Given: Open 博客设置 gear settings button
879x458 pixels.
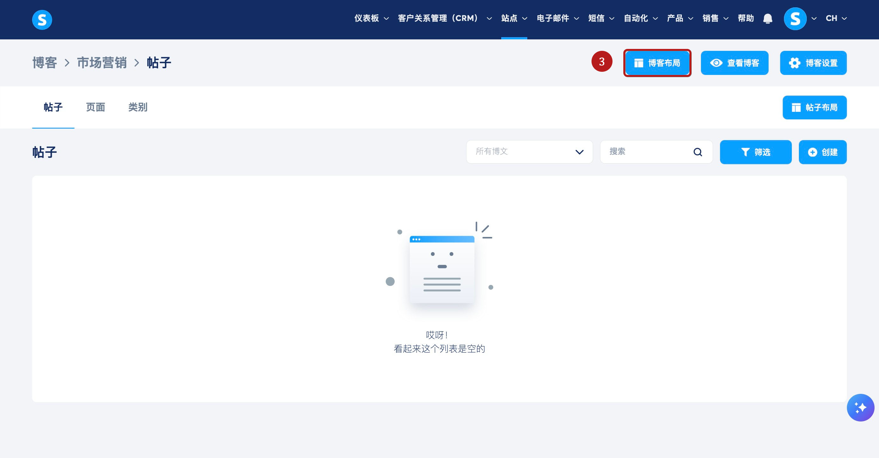Looking at the screenshot, I should [x=813, y=63].
